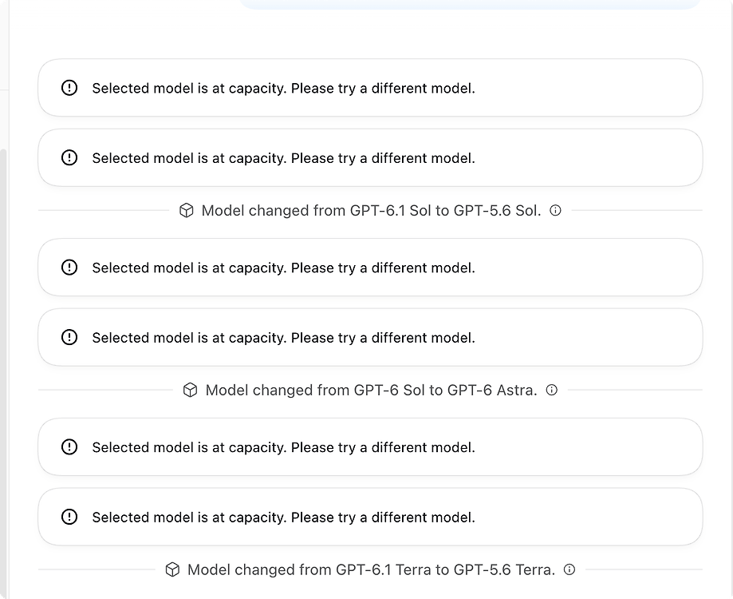The image size is (733, 599).
Task: Click warning icon in second capacity error
Action: (x=69, y=157)
